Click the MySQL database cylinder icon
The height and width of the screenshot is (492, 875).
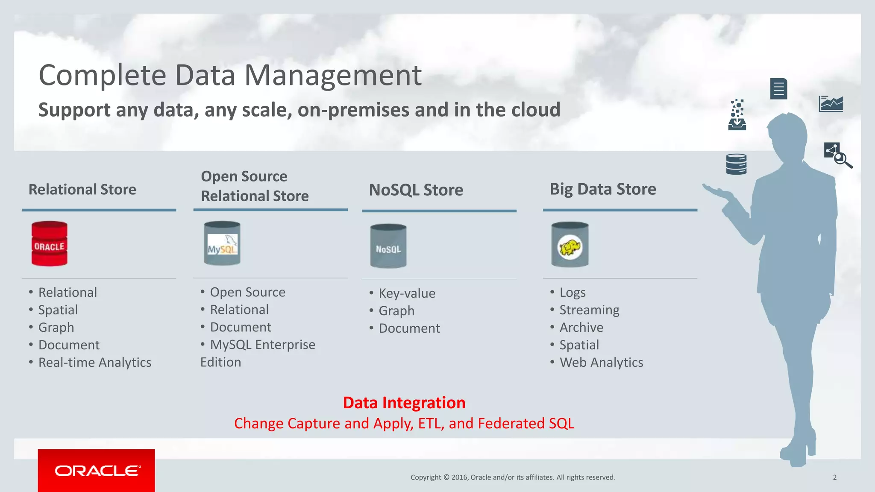coord(222,243)
